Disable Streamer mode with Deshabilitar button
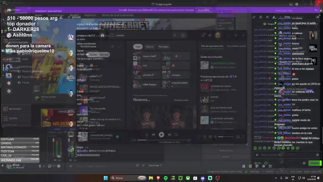The image size is (323, 182). pyautogui.click(x=204, y=10)
